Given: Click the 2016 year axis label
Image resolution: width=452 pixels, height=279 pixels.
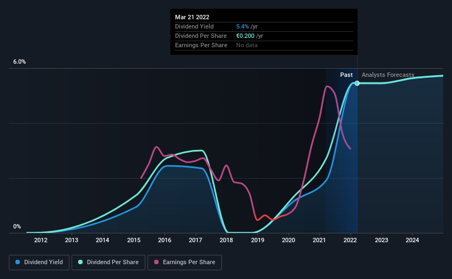Looking at the screenshot, I should pyautogui.click(x=165, y=240).
